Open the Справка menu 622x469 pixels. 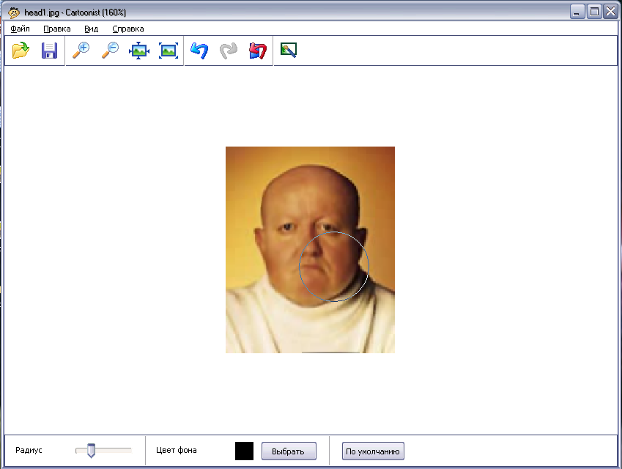(x=128, y=29)
